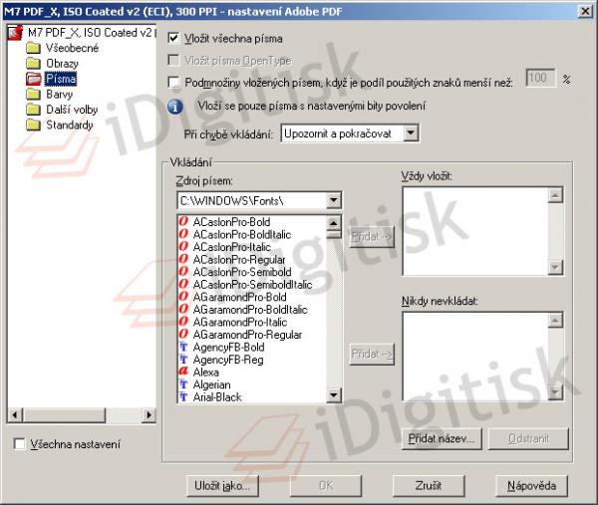Click TrueType icon beside AgencyFB-Bold
This screenshot has width=598, height=505.
pyautogui.click(x=183, y=347)
